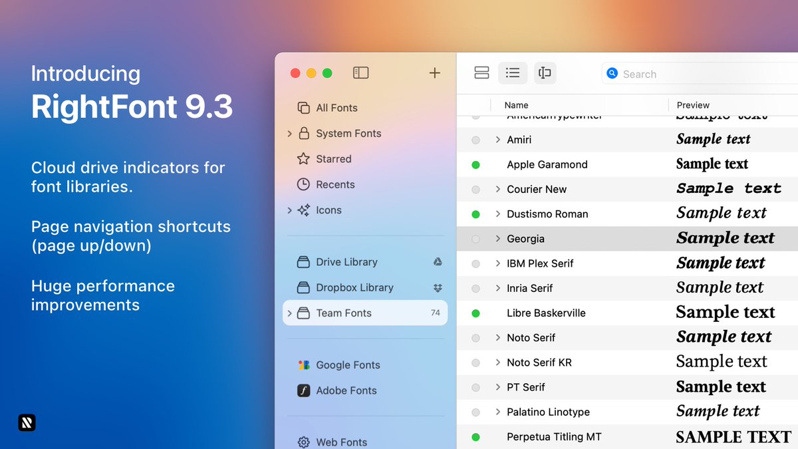Expand the Courier New family
The image size is (798, 449).
pyautogui.click(x=497, y=189)
